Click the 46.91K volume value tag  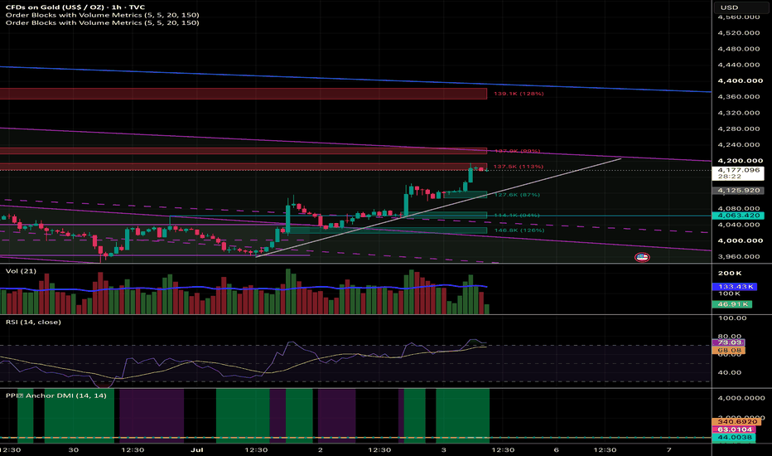[x=732, y=304]
